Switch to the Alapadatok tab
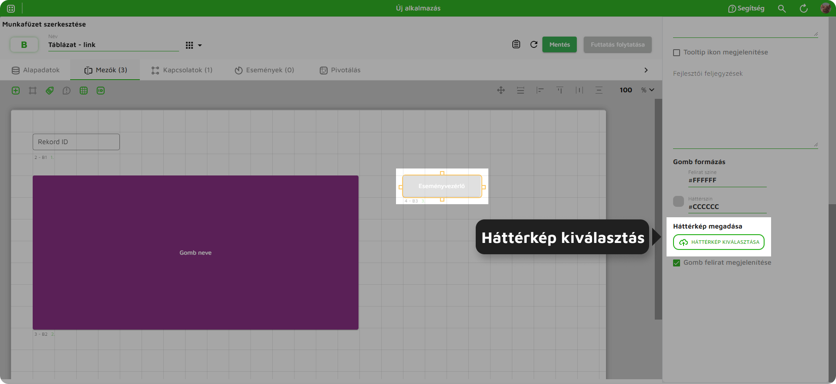Image resolution: width=836 pixels, height=384 pixels. 35,70
